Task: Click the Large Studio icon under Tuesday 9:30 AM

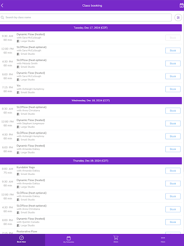Action: [18, 41]
